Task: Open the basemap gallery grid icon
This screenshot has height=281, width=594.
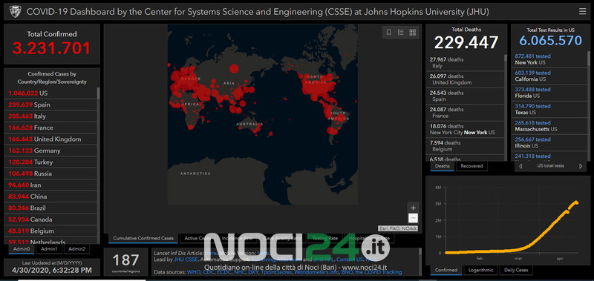Action: click(x=413, y=33)
